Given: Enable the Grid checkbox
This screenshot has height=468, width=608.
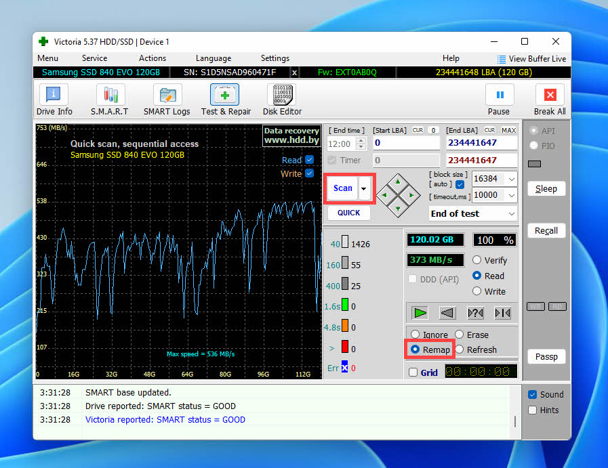Looking at the screenshot, I should coord(413,373).
